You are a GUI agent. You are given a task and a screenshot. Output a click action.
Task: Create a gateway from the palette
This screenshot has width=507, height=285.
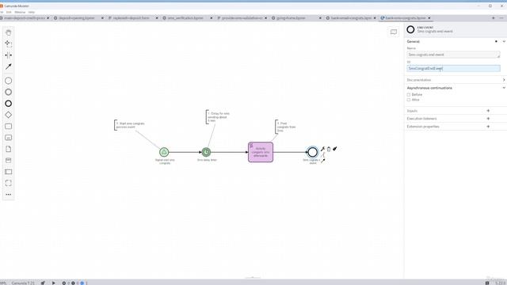[x=9, y=115]
